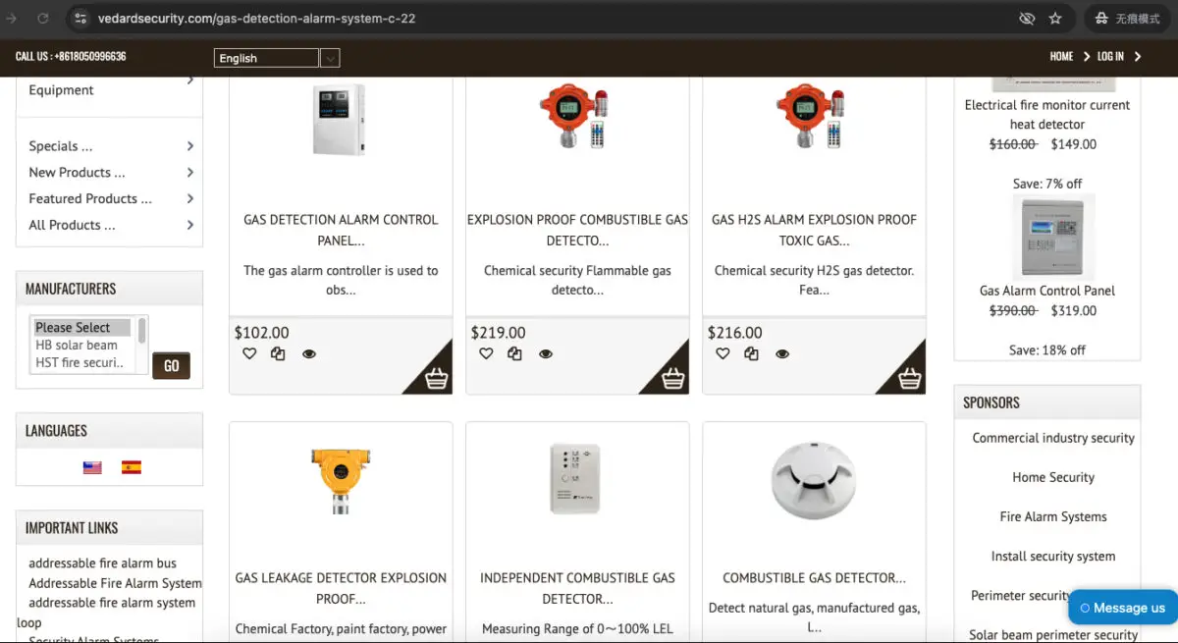Viewport: 1178px width, 643px height.
Task: Quick view the $219.00 product eye icon
Action: (x=546, y=354)
